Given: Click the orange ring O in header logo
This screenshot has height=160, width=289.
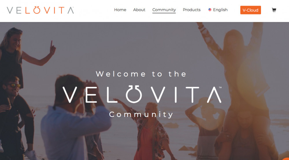Looking at the screenshot, I should 37,10.
